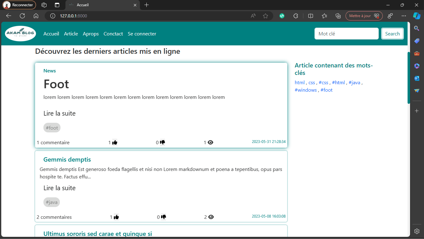Open sidebar settings gear

point(417,231)
